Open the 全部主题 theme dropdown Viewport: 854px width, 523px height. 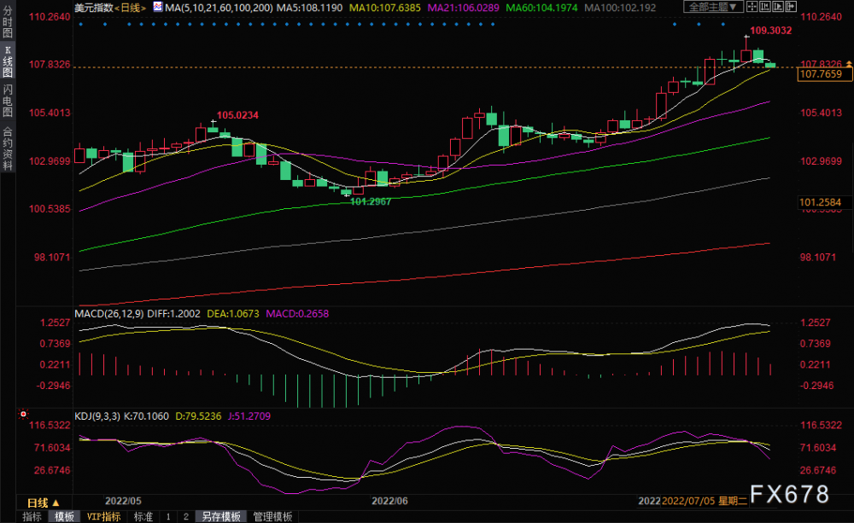[x=713, y=7]
